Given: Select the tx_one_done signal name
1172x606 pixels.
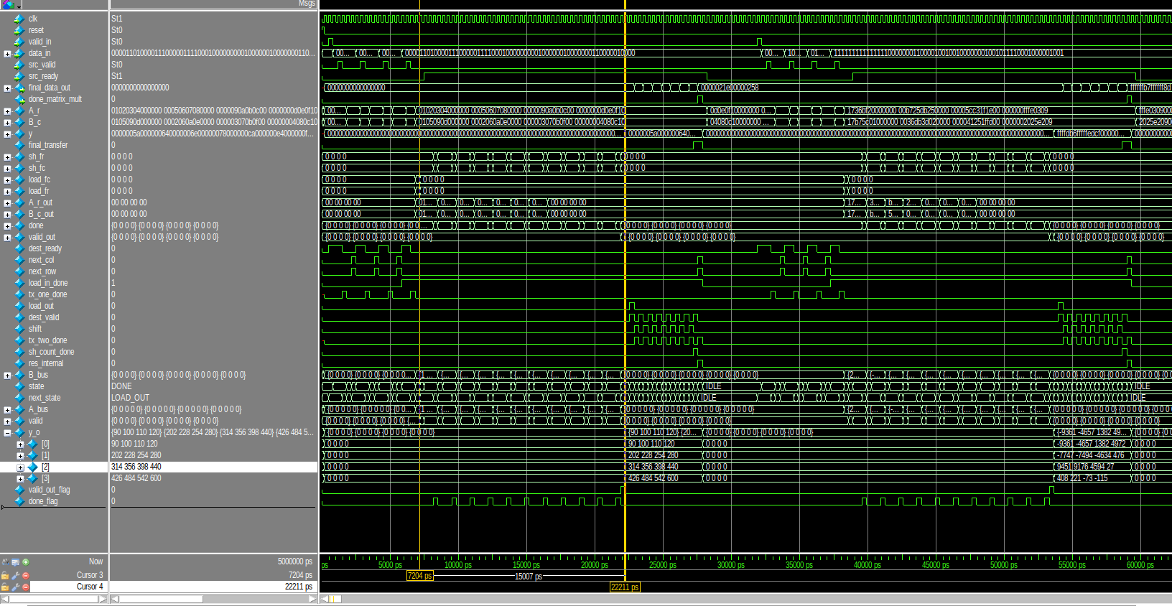Looking at the screenshot, I should [x=47, y=294].
